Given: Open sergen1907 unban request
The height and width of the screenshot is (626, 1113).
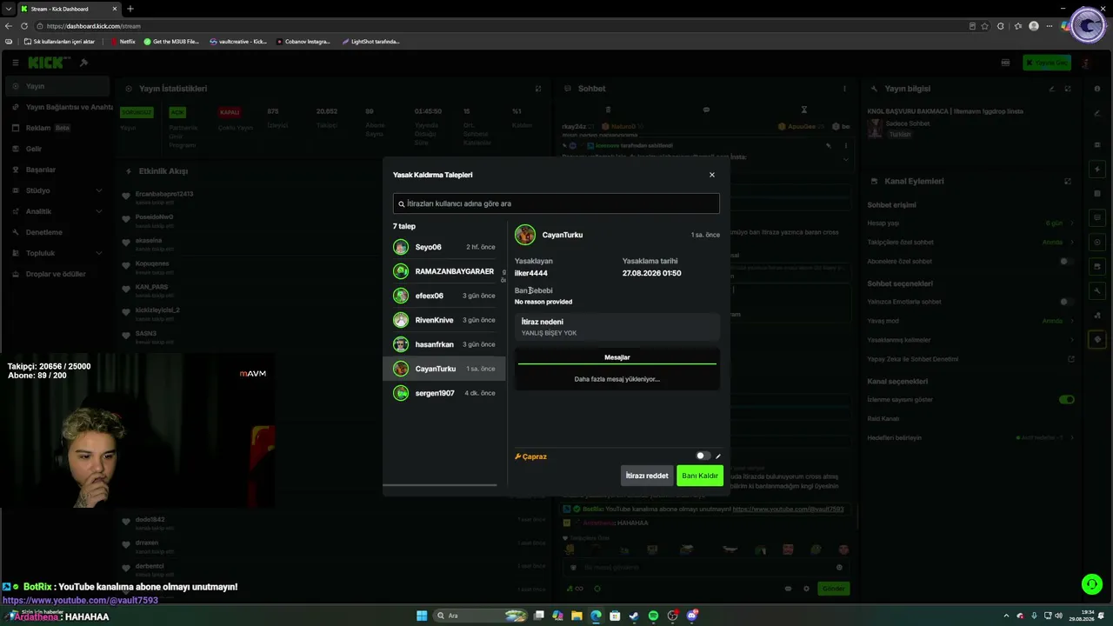Looking at the screenshot, I should [x=444, y=393].
